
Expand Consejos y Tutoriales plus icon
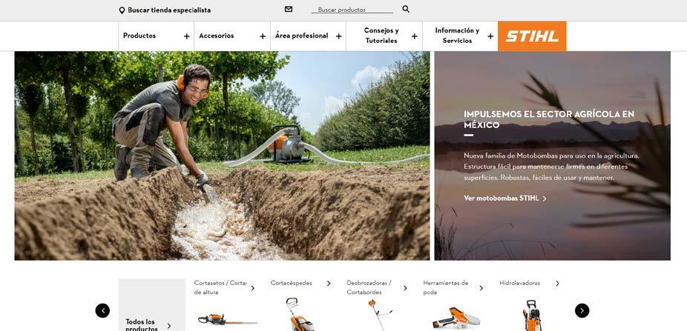(x=415, y=36)
